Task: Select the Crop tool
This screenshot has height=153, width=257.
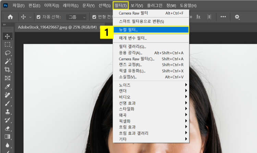Action: tap(8, 69)
